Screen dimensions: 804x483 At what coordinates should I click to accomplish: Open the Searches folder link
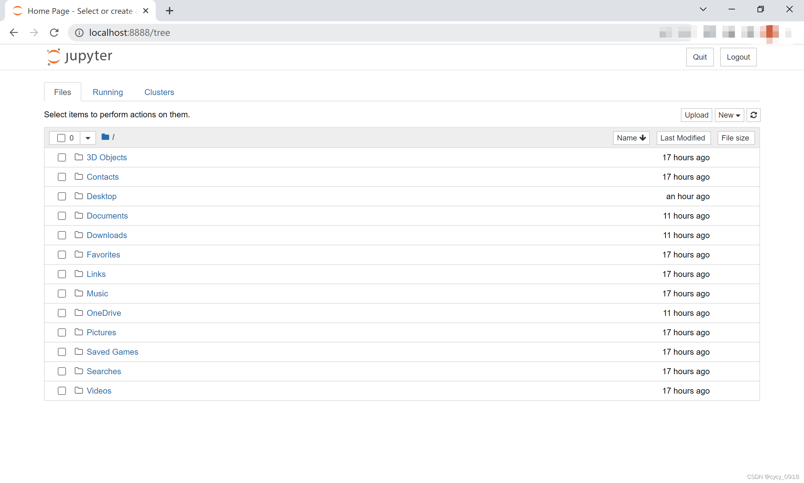pyautogui.click(x=104, y=371)
